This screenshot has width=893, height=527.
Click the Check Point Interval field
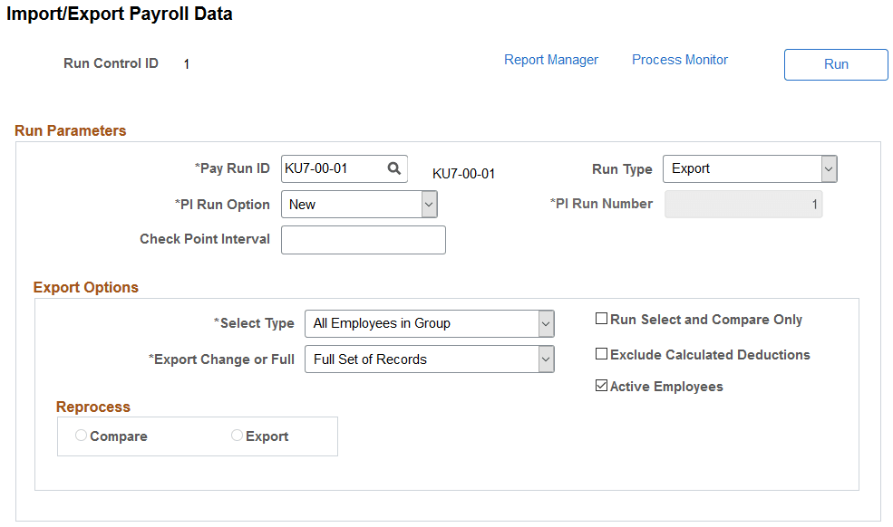363,239
